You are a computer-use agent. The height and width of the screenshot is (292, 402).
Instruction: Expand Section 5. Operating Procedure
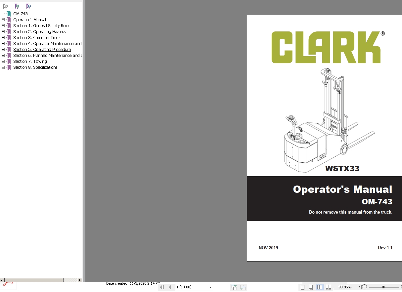tap(3, 50)
